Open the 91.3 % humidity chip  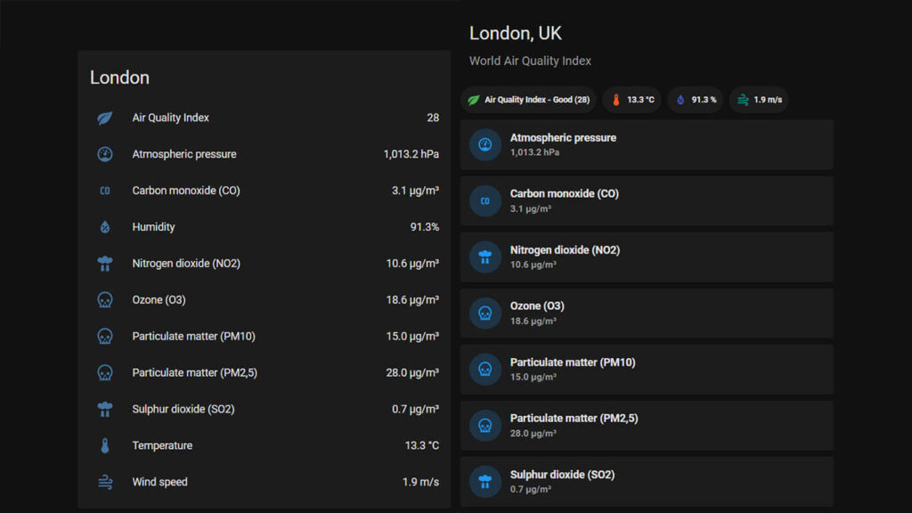[x=695, y=100]
